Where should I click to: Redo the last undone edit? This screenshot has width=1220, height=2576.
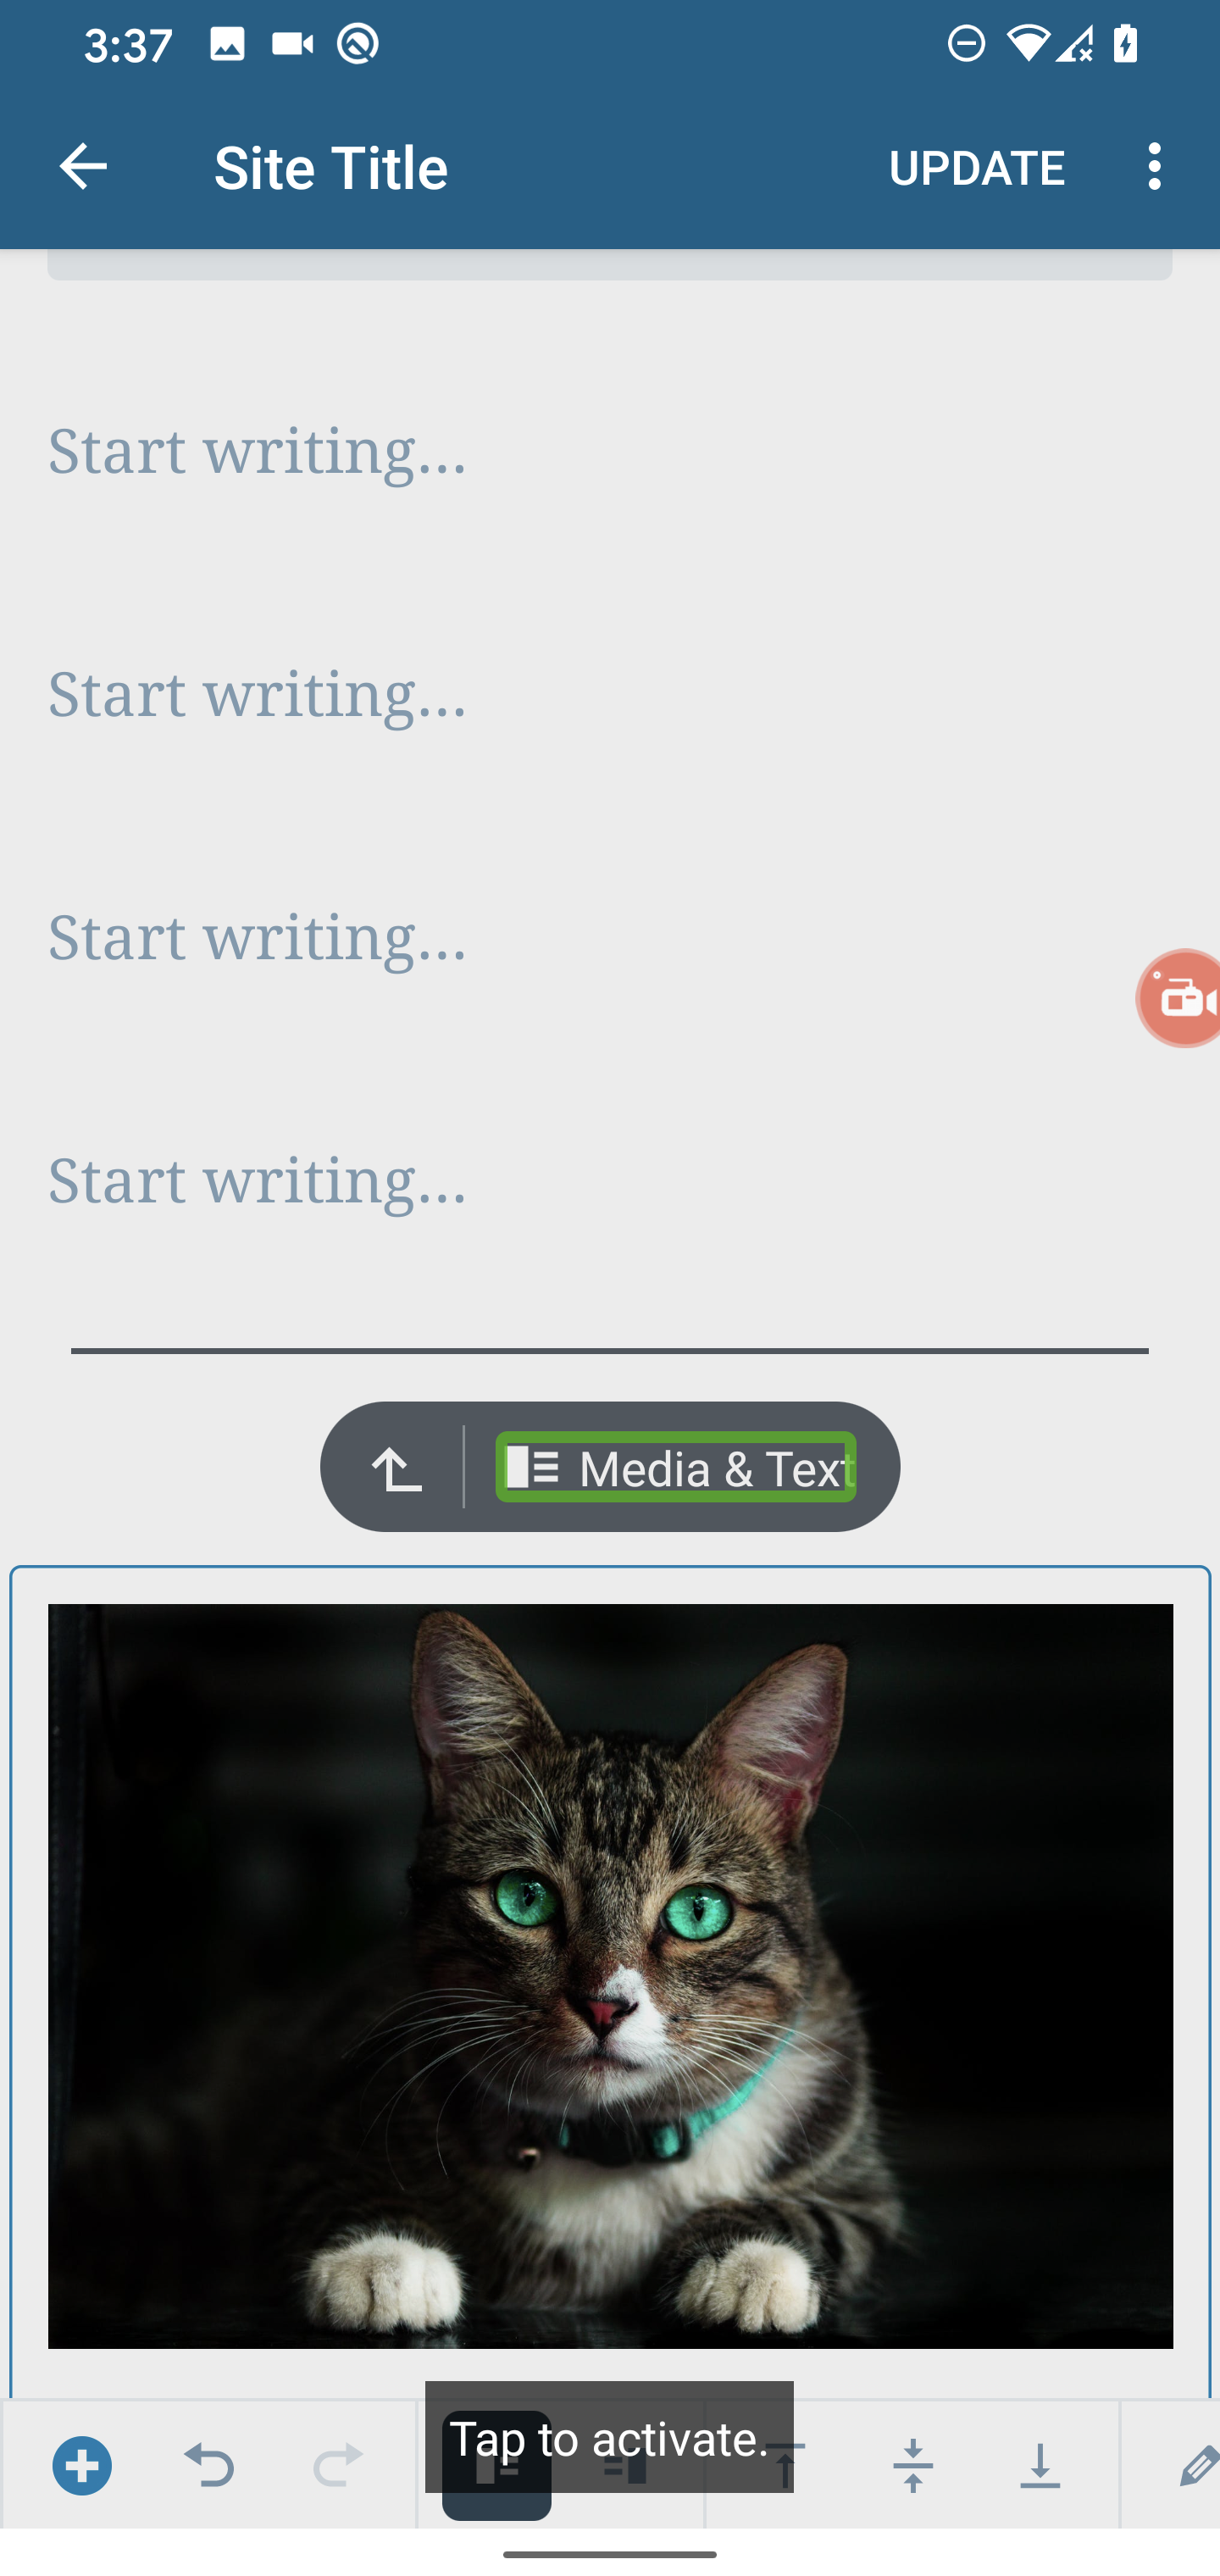pyautogui.click(x=337, y=2465)
